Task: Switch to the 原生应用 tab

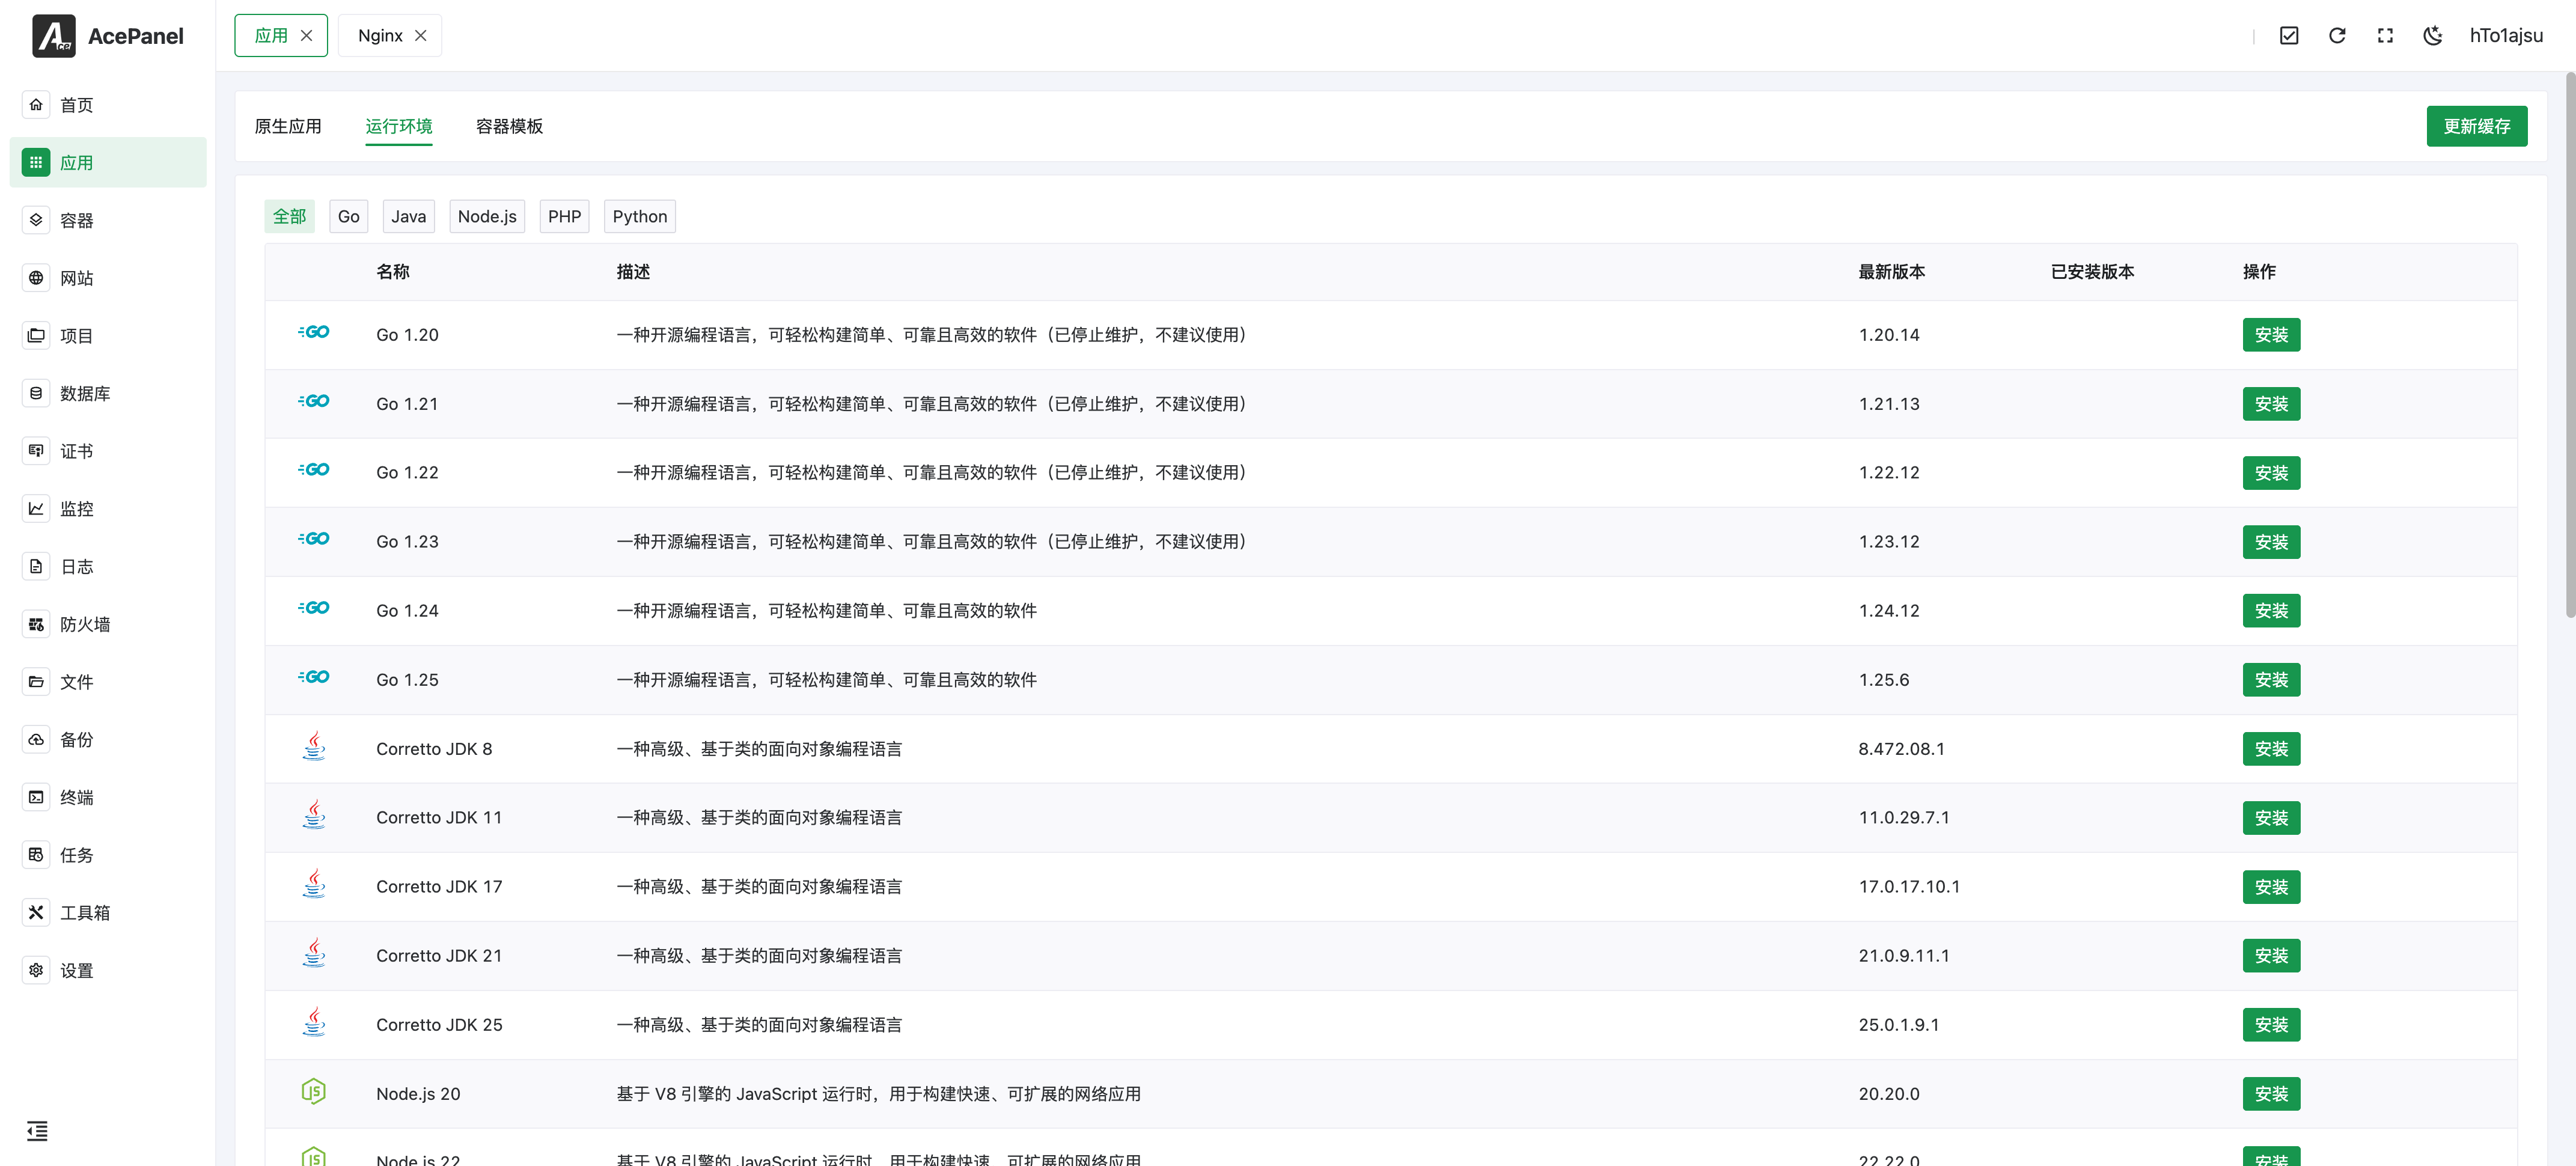Action: [288, 126]
